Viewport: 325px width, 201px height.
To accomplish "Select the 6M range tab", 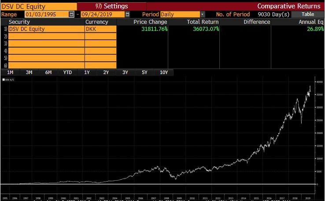I will [x=48, y=72].
